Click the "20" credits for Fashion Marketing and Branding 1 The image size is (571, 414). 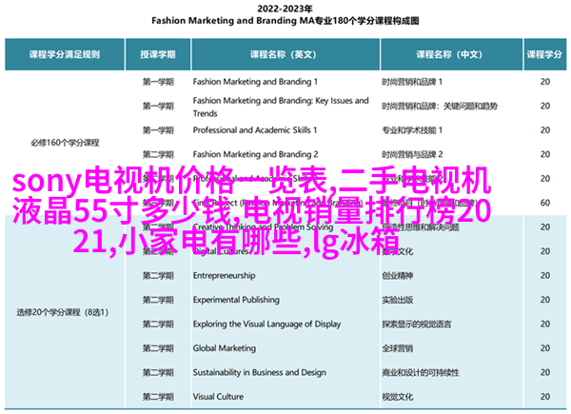(x=544, y=82)
